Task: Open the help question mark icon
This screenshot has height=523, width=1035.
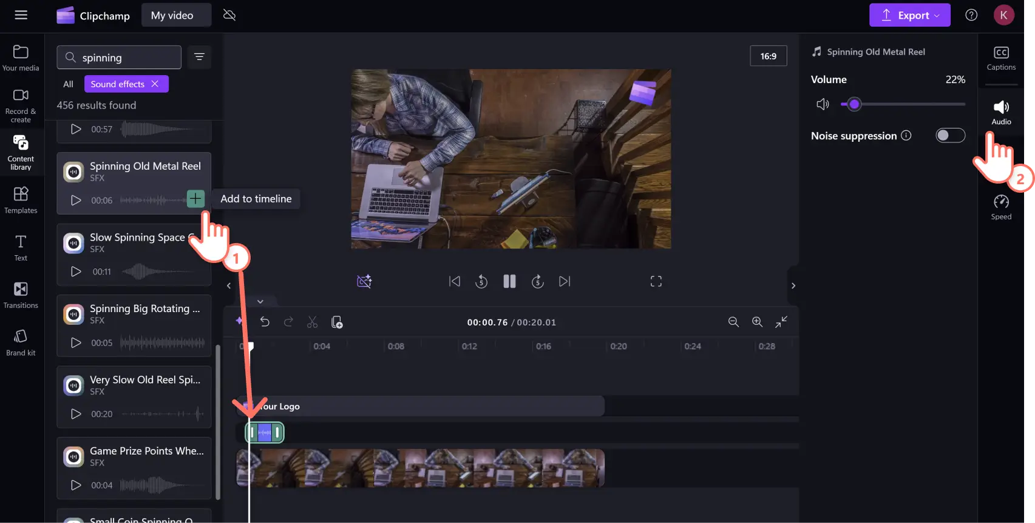Action: coord(971,15)
